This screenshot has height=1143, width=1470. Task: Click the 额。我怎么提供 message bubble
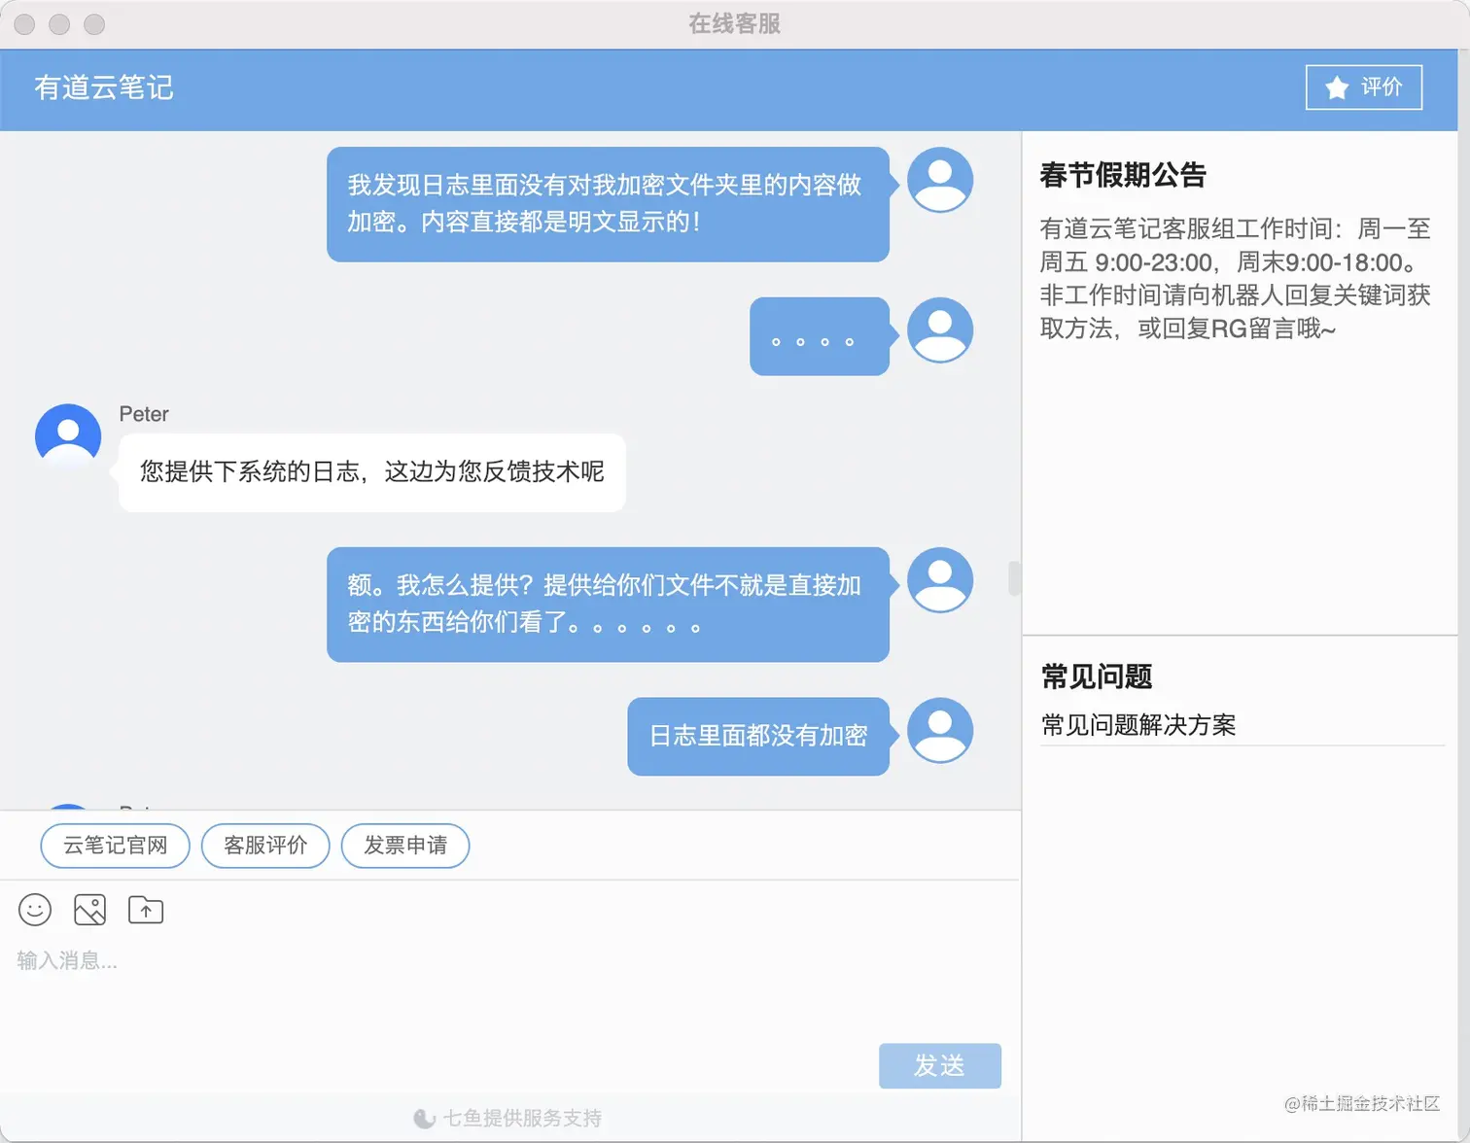point(609,605)
